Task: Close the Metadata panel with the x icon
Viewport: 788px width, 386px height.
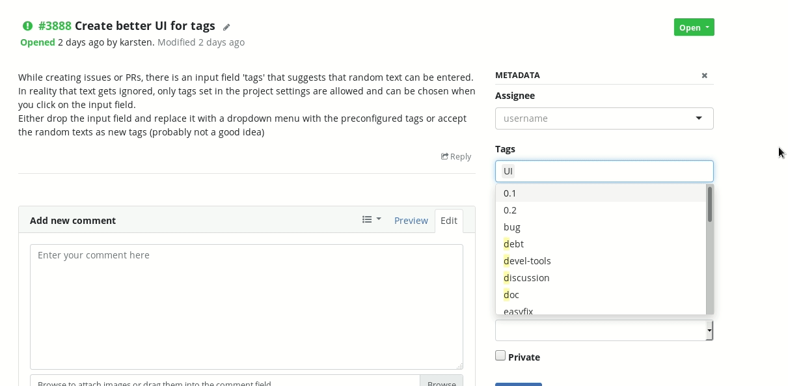Action: pos(704,76)
